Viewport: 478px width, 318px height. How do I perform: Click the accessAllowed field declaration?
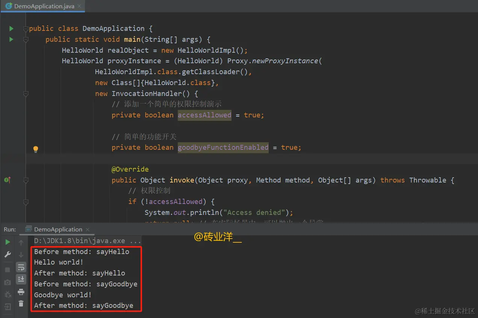[x=204, y=115]
